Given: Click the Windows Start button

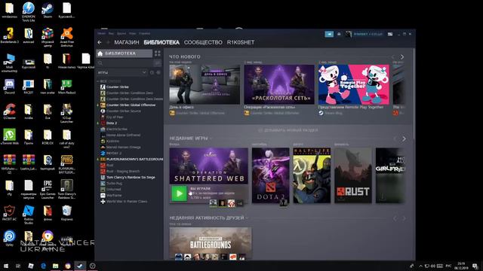Looking at the screenshot, I should (6, 266).
